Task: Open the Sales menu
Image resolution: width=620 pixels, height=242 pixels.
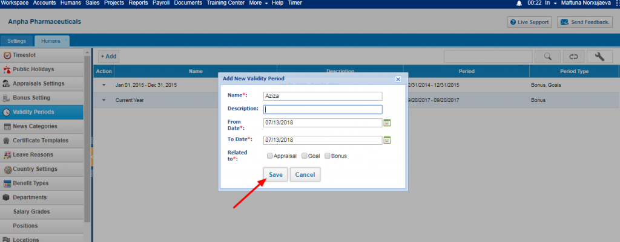Action: tap(92, 3)
